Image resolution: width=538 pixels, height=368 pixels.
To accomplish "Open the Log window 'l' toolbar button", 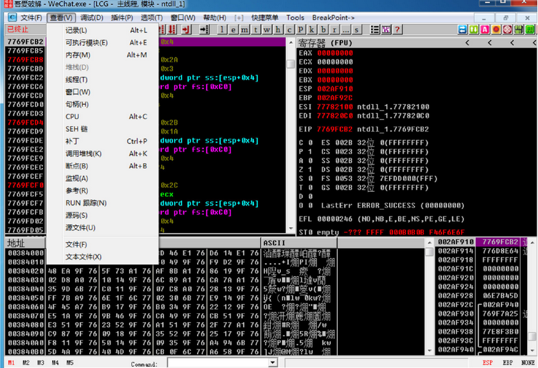I will [x=222, y=29].
